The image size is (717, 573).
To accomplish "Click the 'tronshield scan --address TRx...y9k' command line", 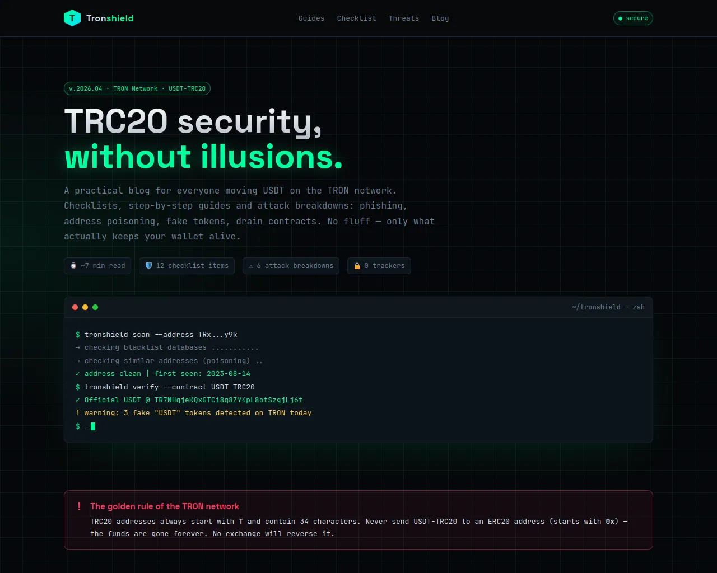I will [156, 335].
